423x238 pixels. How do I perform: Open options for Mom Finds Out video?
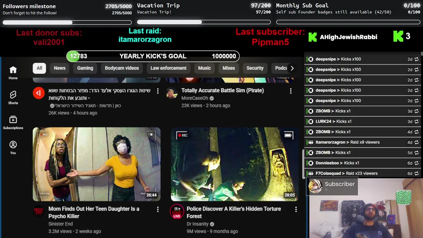158,209
